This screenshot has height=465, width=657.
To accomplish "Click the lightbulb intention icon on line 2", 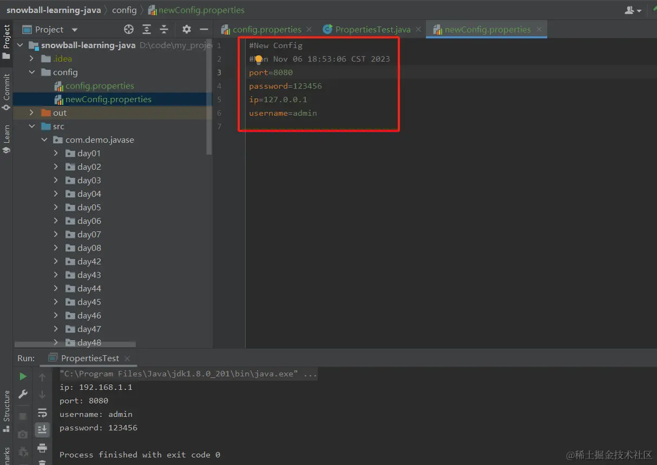I will [x=259, y=59].
